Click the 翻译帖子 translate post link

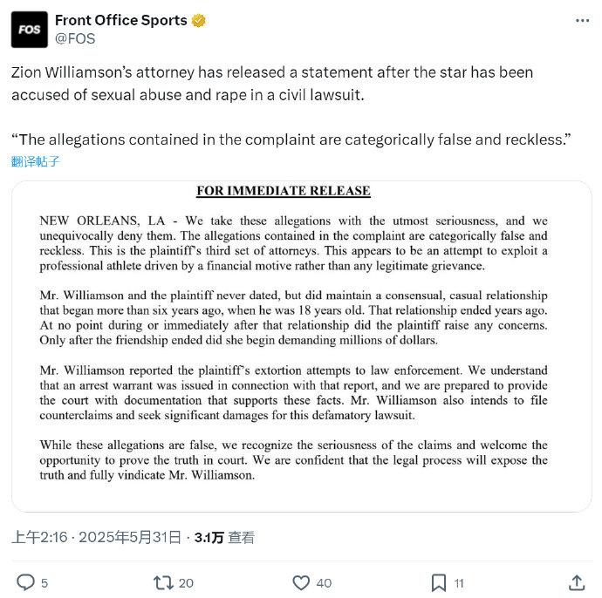35,161
